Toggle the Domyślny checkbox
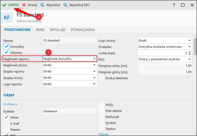Screen dimensions: 197x136 coord(6,46)
